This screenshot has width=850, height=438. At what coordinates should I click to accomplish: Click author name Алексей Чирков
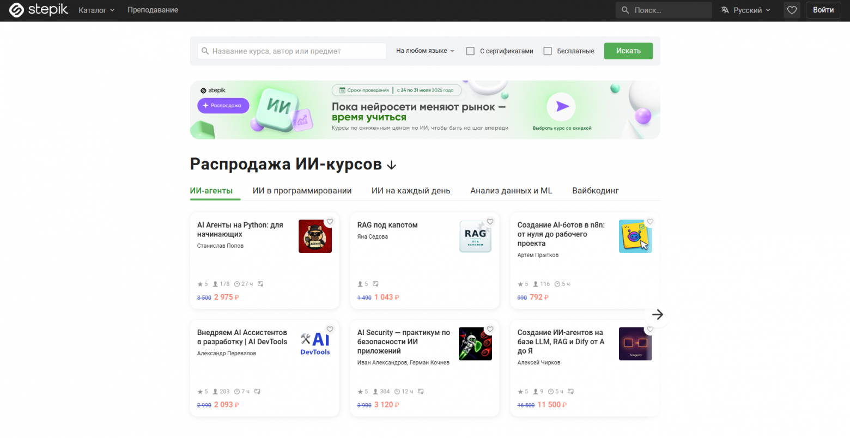pyautogui.click(x=539, y=362)
